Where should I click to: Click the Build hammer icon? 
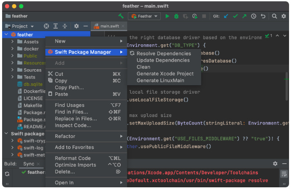(121, 16)
